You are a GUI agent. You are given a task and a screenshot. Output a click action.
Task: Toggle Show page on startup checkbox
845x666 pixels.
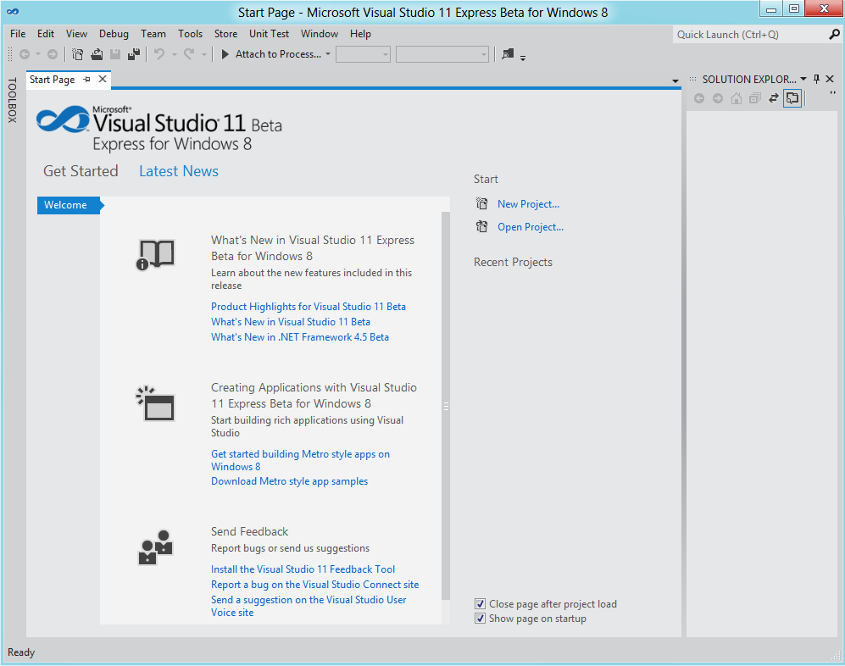480,618
